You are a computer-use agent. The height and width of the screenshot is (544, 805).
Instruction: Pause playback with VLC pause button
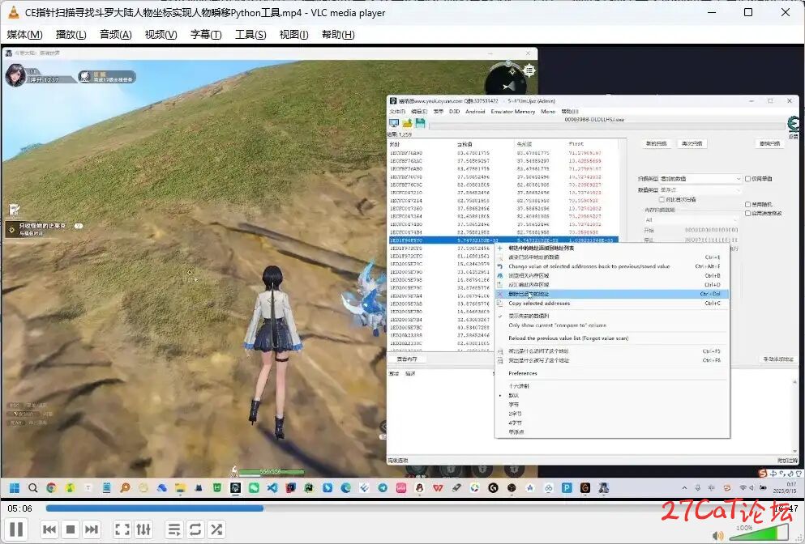16,529
